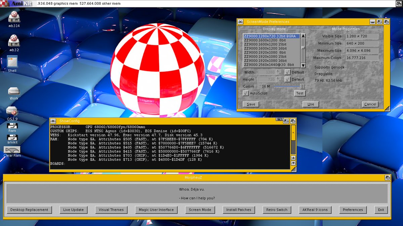The width and height of the screenshot is (403, 226).
Task: Select the OS3.9 disk icon
Action: pyautogui.click(x=12, y=111)
